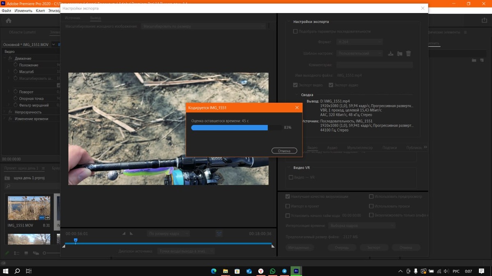This screenshot has height=276, width=492.
Task: Click the delete preset trash icon
Action: [x=408, y=54]
